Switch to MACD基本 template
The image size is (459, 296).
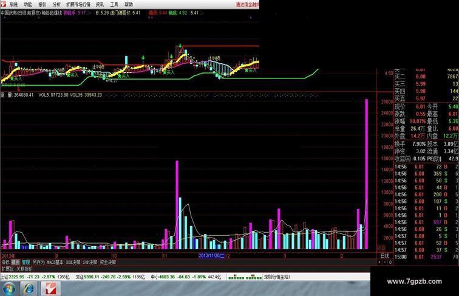pos(55,263)
